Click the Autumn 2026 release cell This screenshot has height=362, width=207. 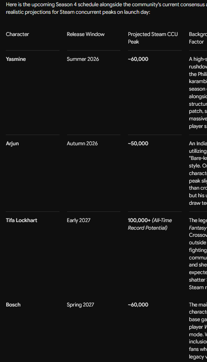tap(82, 143)
